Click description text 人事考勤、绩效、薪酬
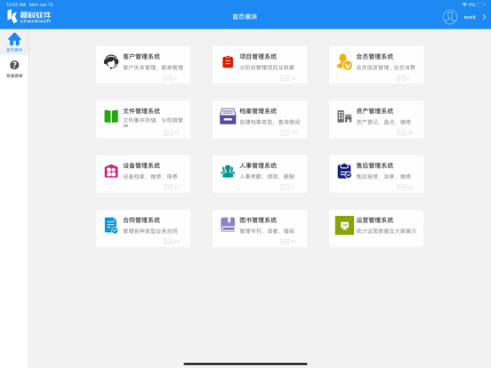The image size is (491, 368). pyautogui.click(x=267, y=177)
